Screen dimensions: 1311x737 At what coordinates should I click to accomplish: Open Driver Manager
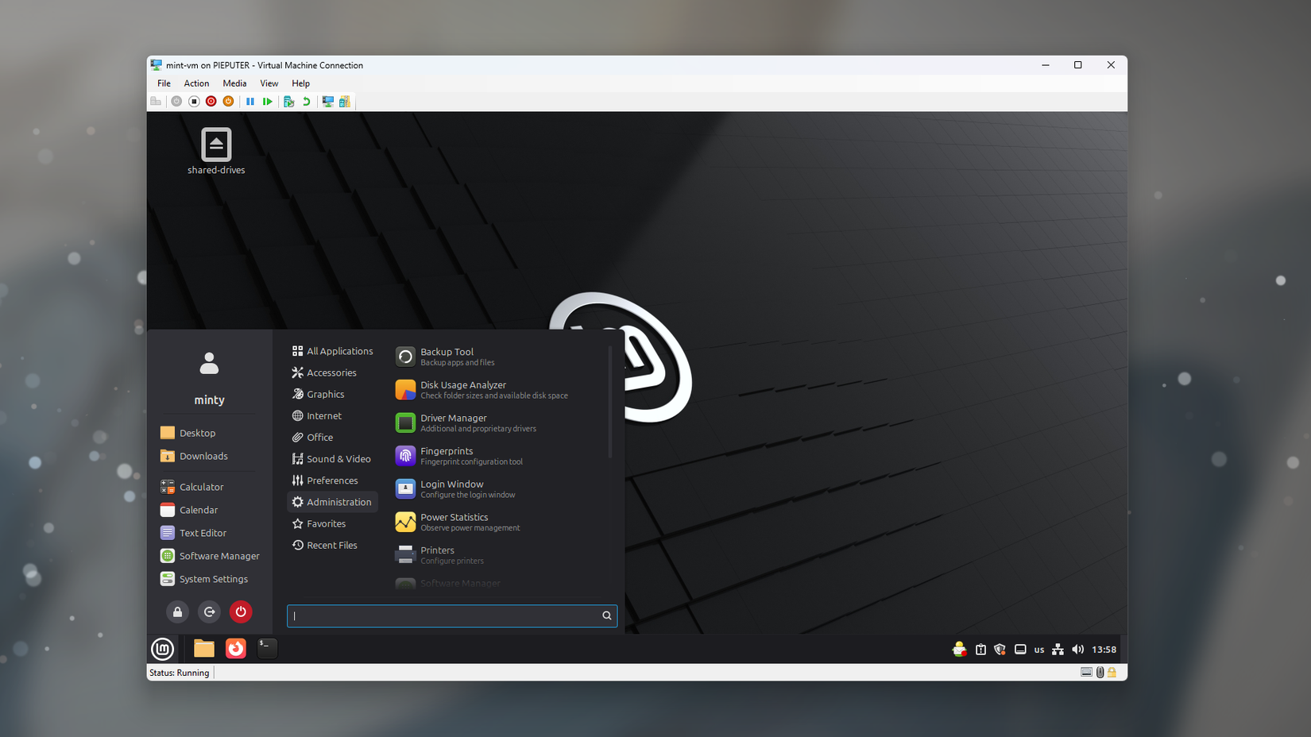click(454, 423)
